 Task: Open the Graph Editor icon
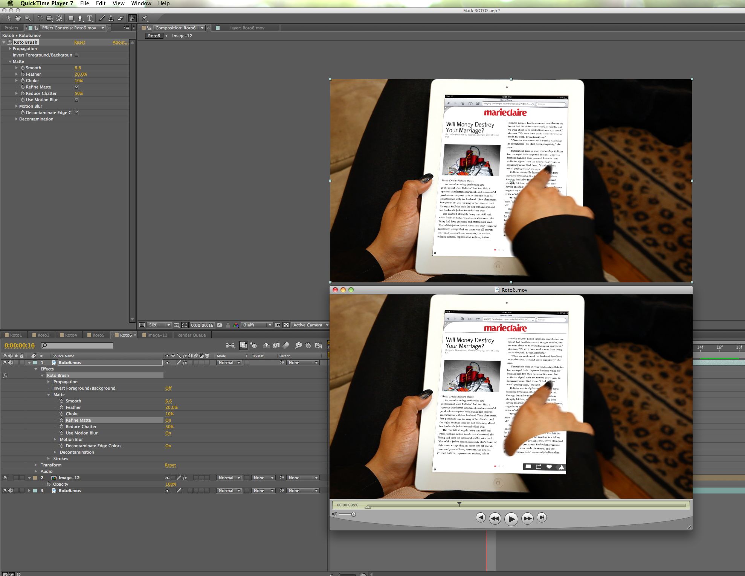319,345
